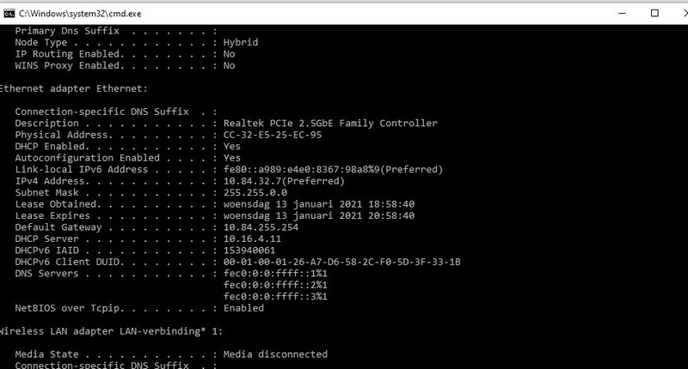
Task: Click the Node Type value Hybrid
Action: tap(241, 42)
